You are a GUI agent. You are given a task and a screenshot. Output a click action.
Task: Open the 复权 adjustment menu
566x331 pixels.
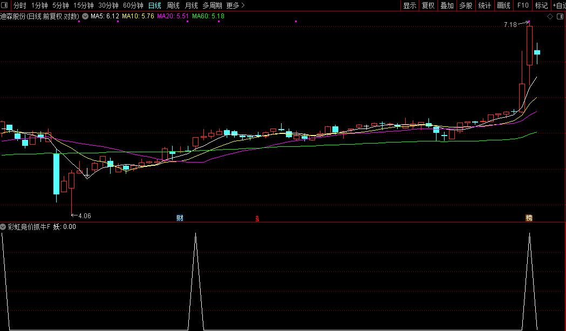[428, 5]
